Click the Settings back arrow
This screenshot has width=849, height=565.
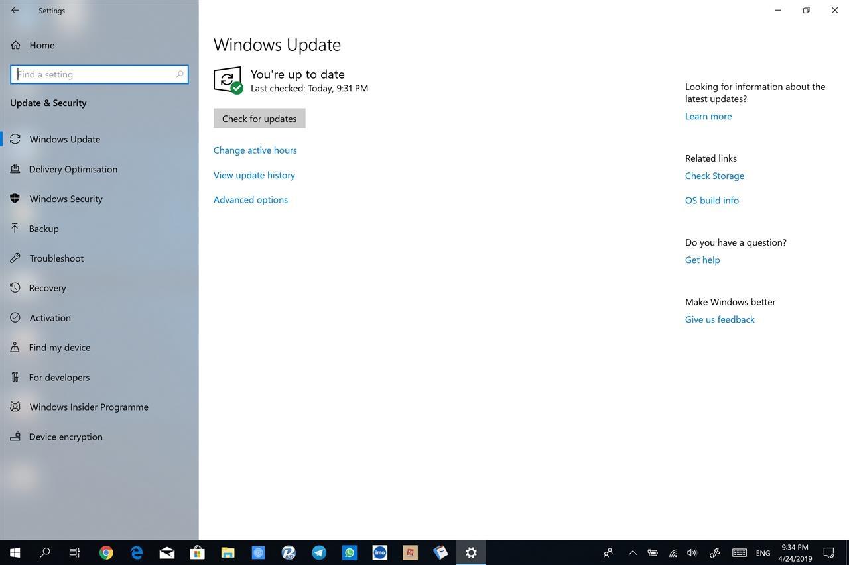tap(15, 11)
